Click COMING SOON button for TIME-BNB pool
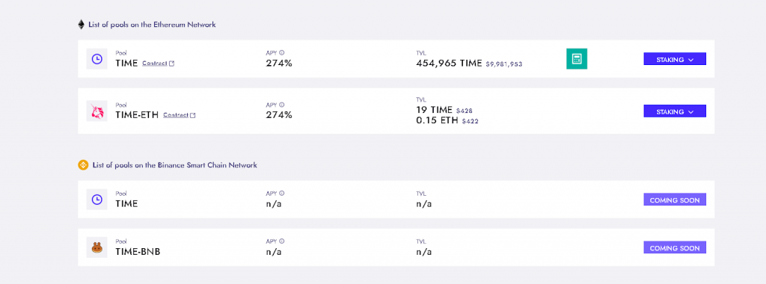This screenshot has height=284, width=766. [675, 248]
